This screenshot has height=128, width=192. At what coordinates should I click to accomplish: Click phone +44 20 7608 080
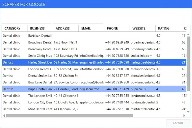[x=117, y=69]
